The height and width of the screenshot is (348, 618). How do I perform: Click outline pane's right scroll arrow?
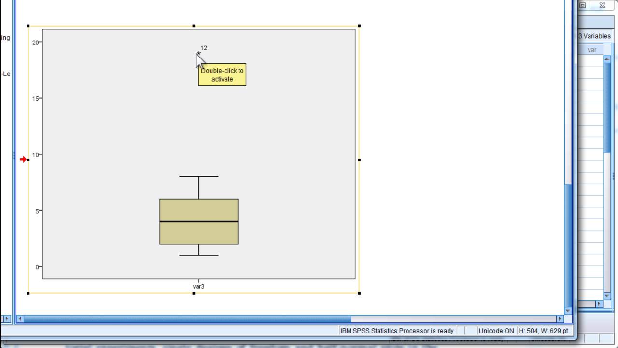7,319
